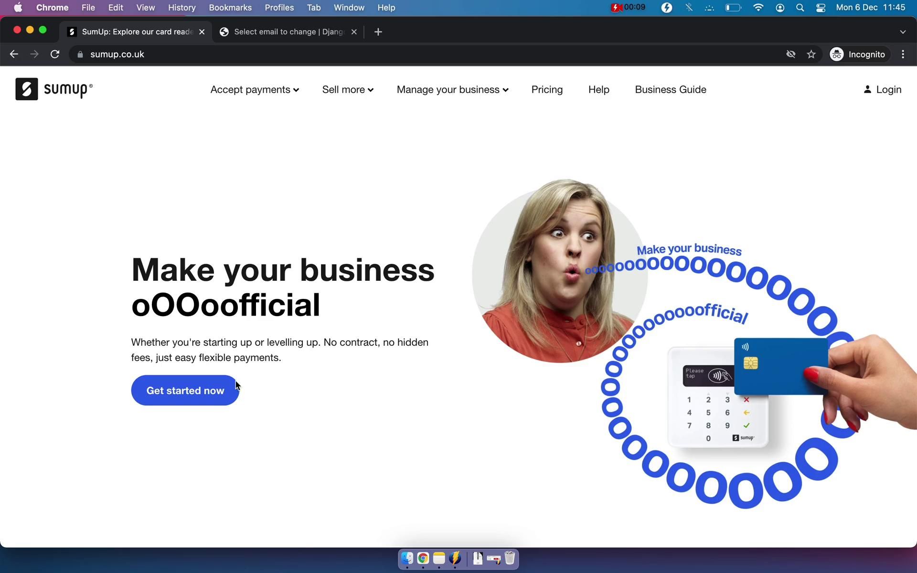Open Notes app from the Dock
Image resolution: width=917 pixels, height=573 pixels.
coord(439,558)
